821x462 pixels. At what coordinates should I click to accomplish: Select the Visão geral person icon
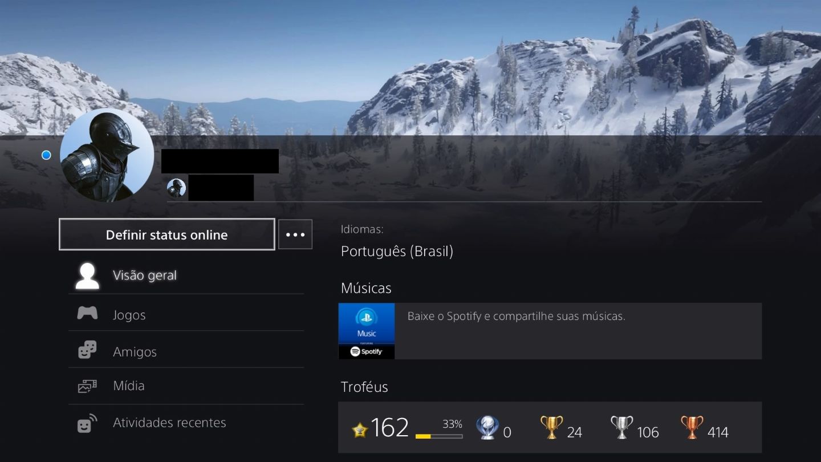(87, 276)
